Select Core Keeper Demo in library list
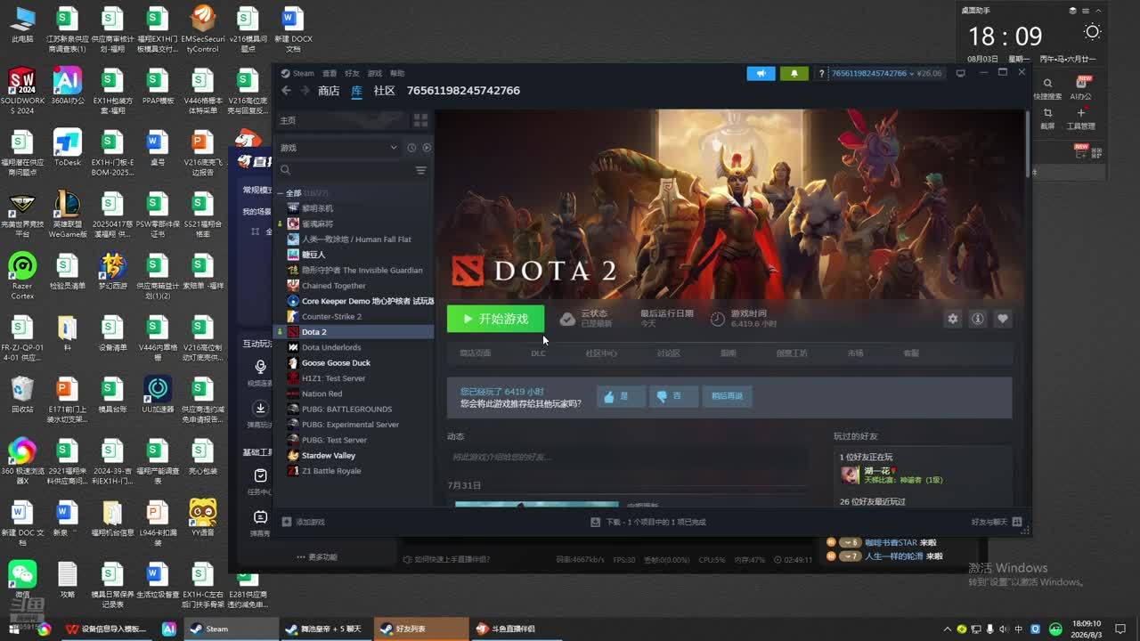The width and height of the screenshot is (1140, 641). tap(355, 301)
